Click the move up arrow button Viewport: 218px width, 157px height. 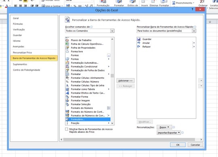(x=201, y=81)
